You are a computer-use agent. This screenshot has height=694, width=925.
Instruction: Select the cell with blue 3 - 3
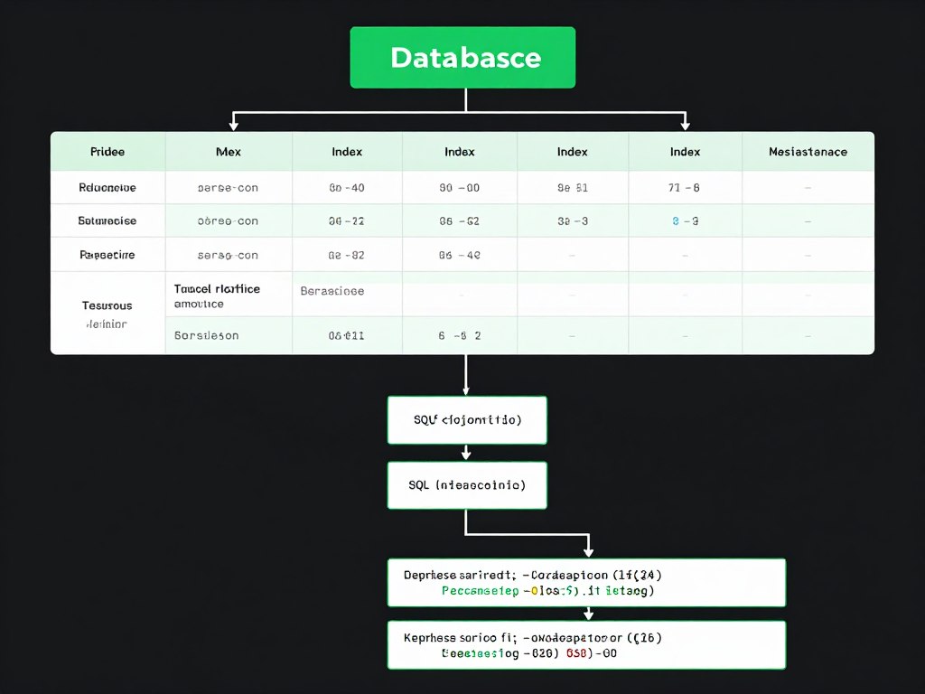click(x=685, y=220)
